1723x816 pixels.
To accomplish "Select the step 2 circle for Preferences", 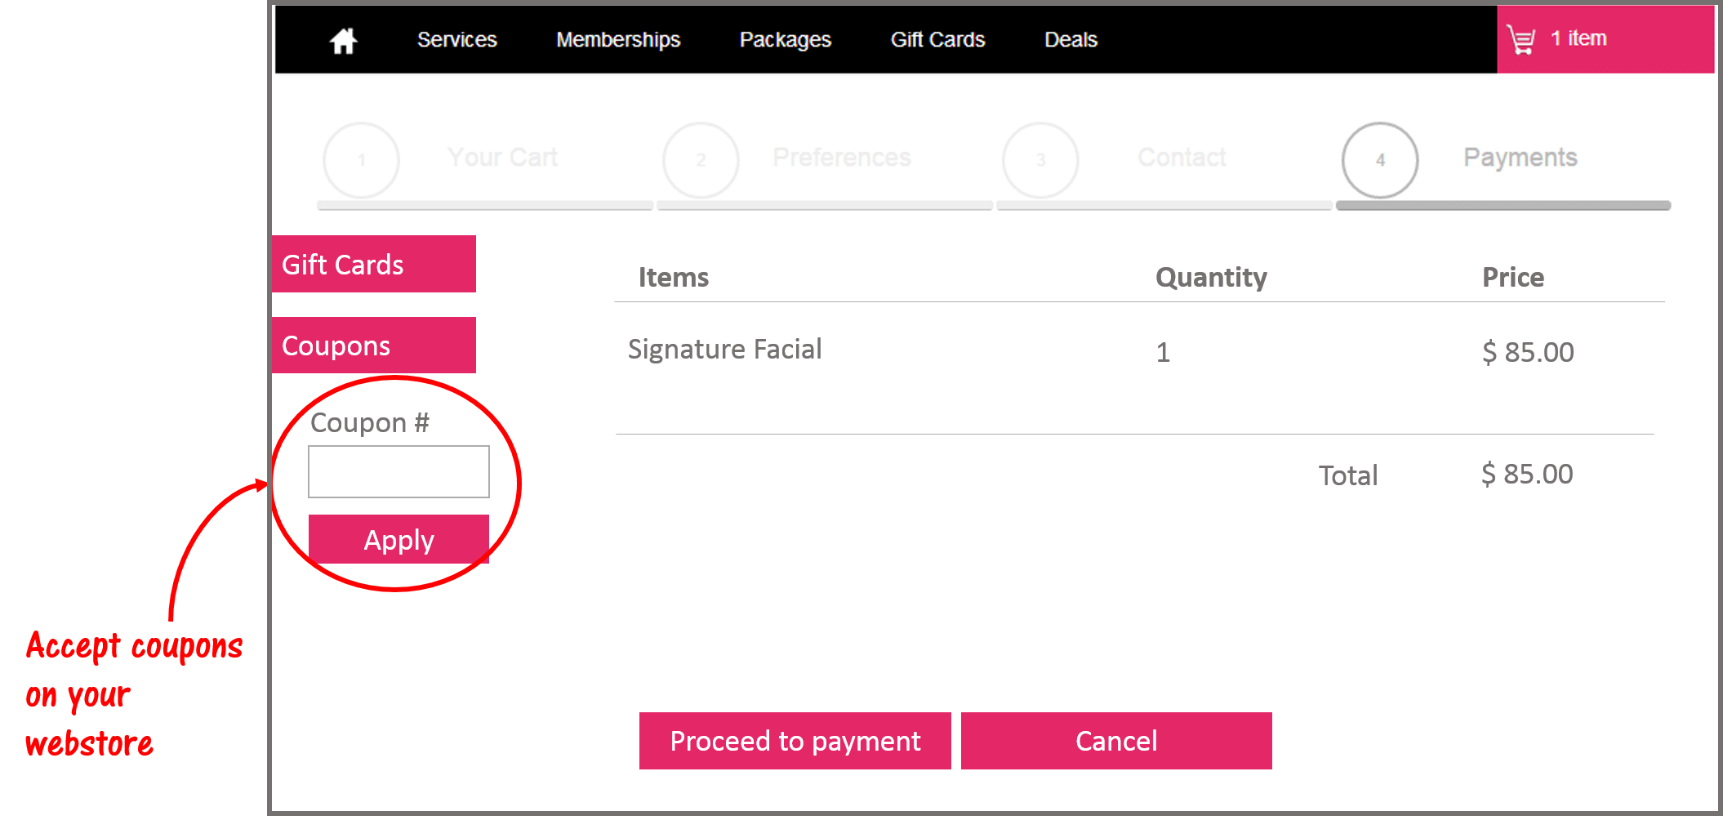I will pyautogui.click(x=700, y=160).
